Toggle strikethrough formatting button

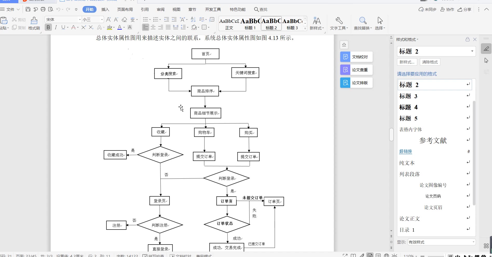(73, 27)
